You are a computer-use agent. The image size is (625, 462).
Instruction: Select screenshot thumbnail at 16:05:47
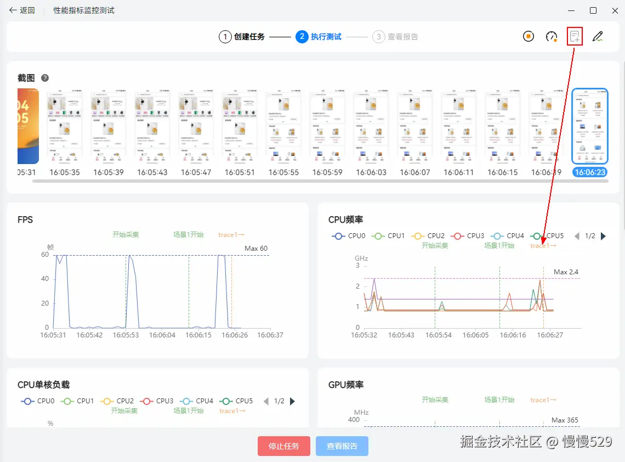pyautogui.click(x=196, y=126)
